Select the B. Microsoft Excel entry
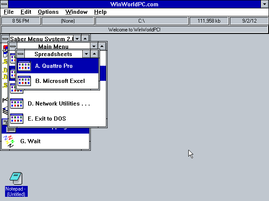Screen dimensions: 269x201 point(58,81)
